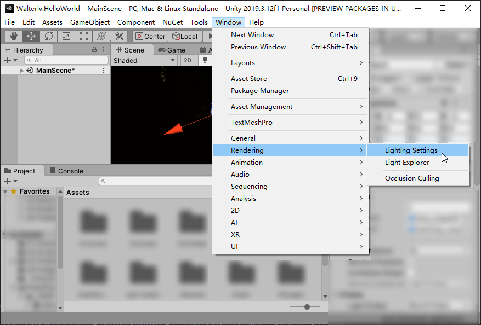Viewport: 481px width, 325px height.
Task: Expand 2D submenu
Action: tap(291, 211)
